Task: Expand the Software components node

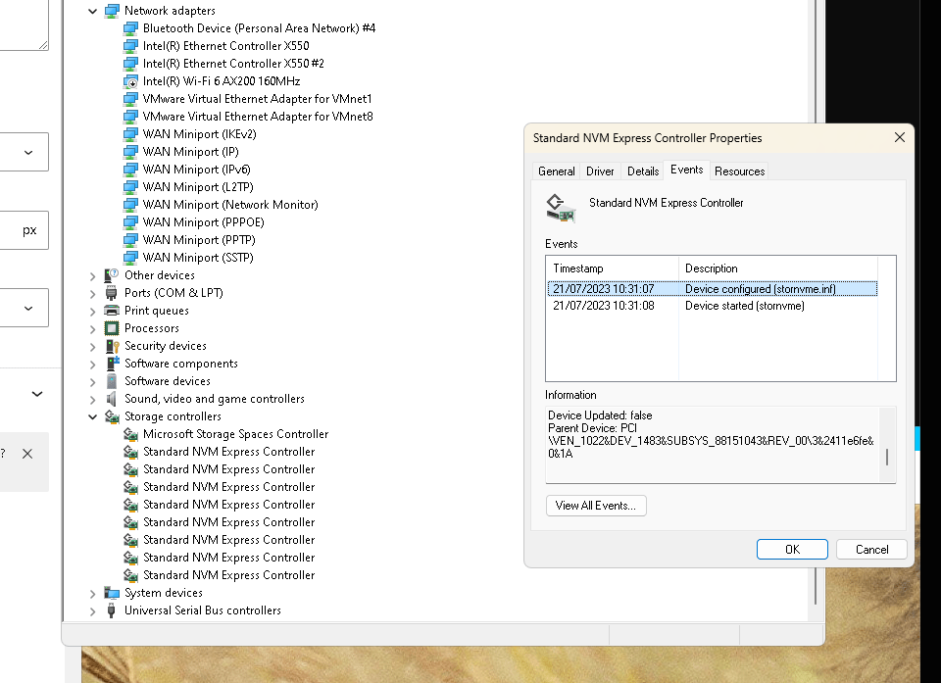Action: click(x=92, y=365)
